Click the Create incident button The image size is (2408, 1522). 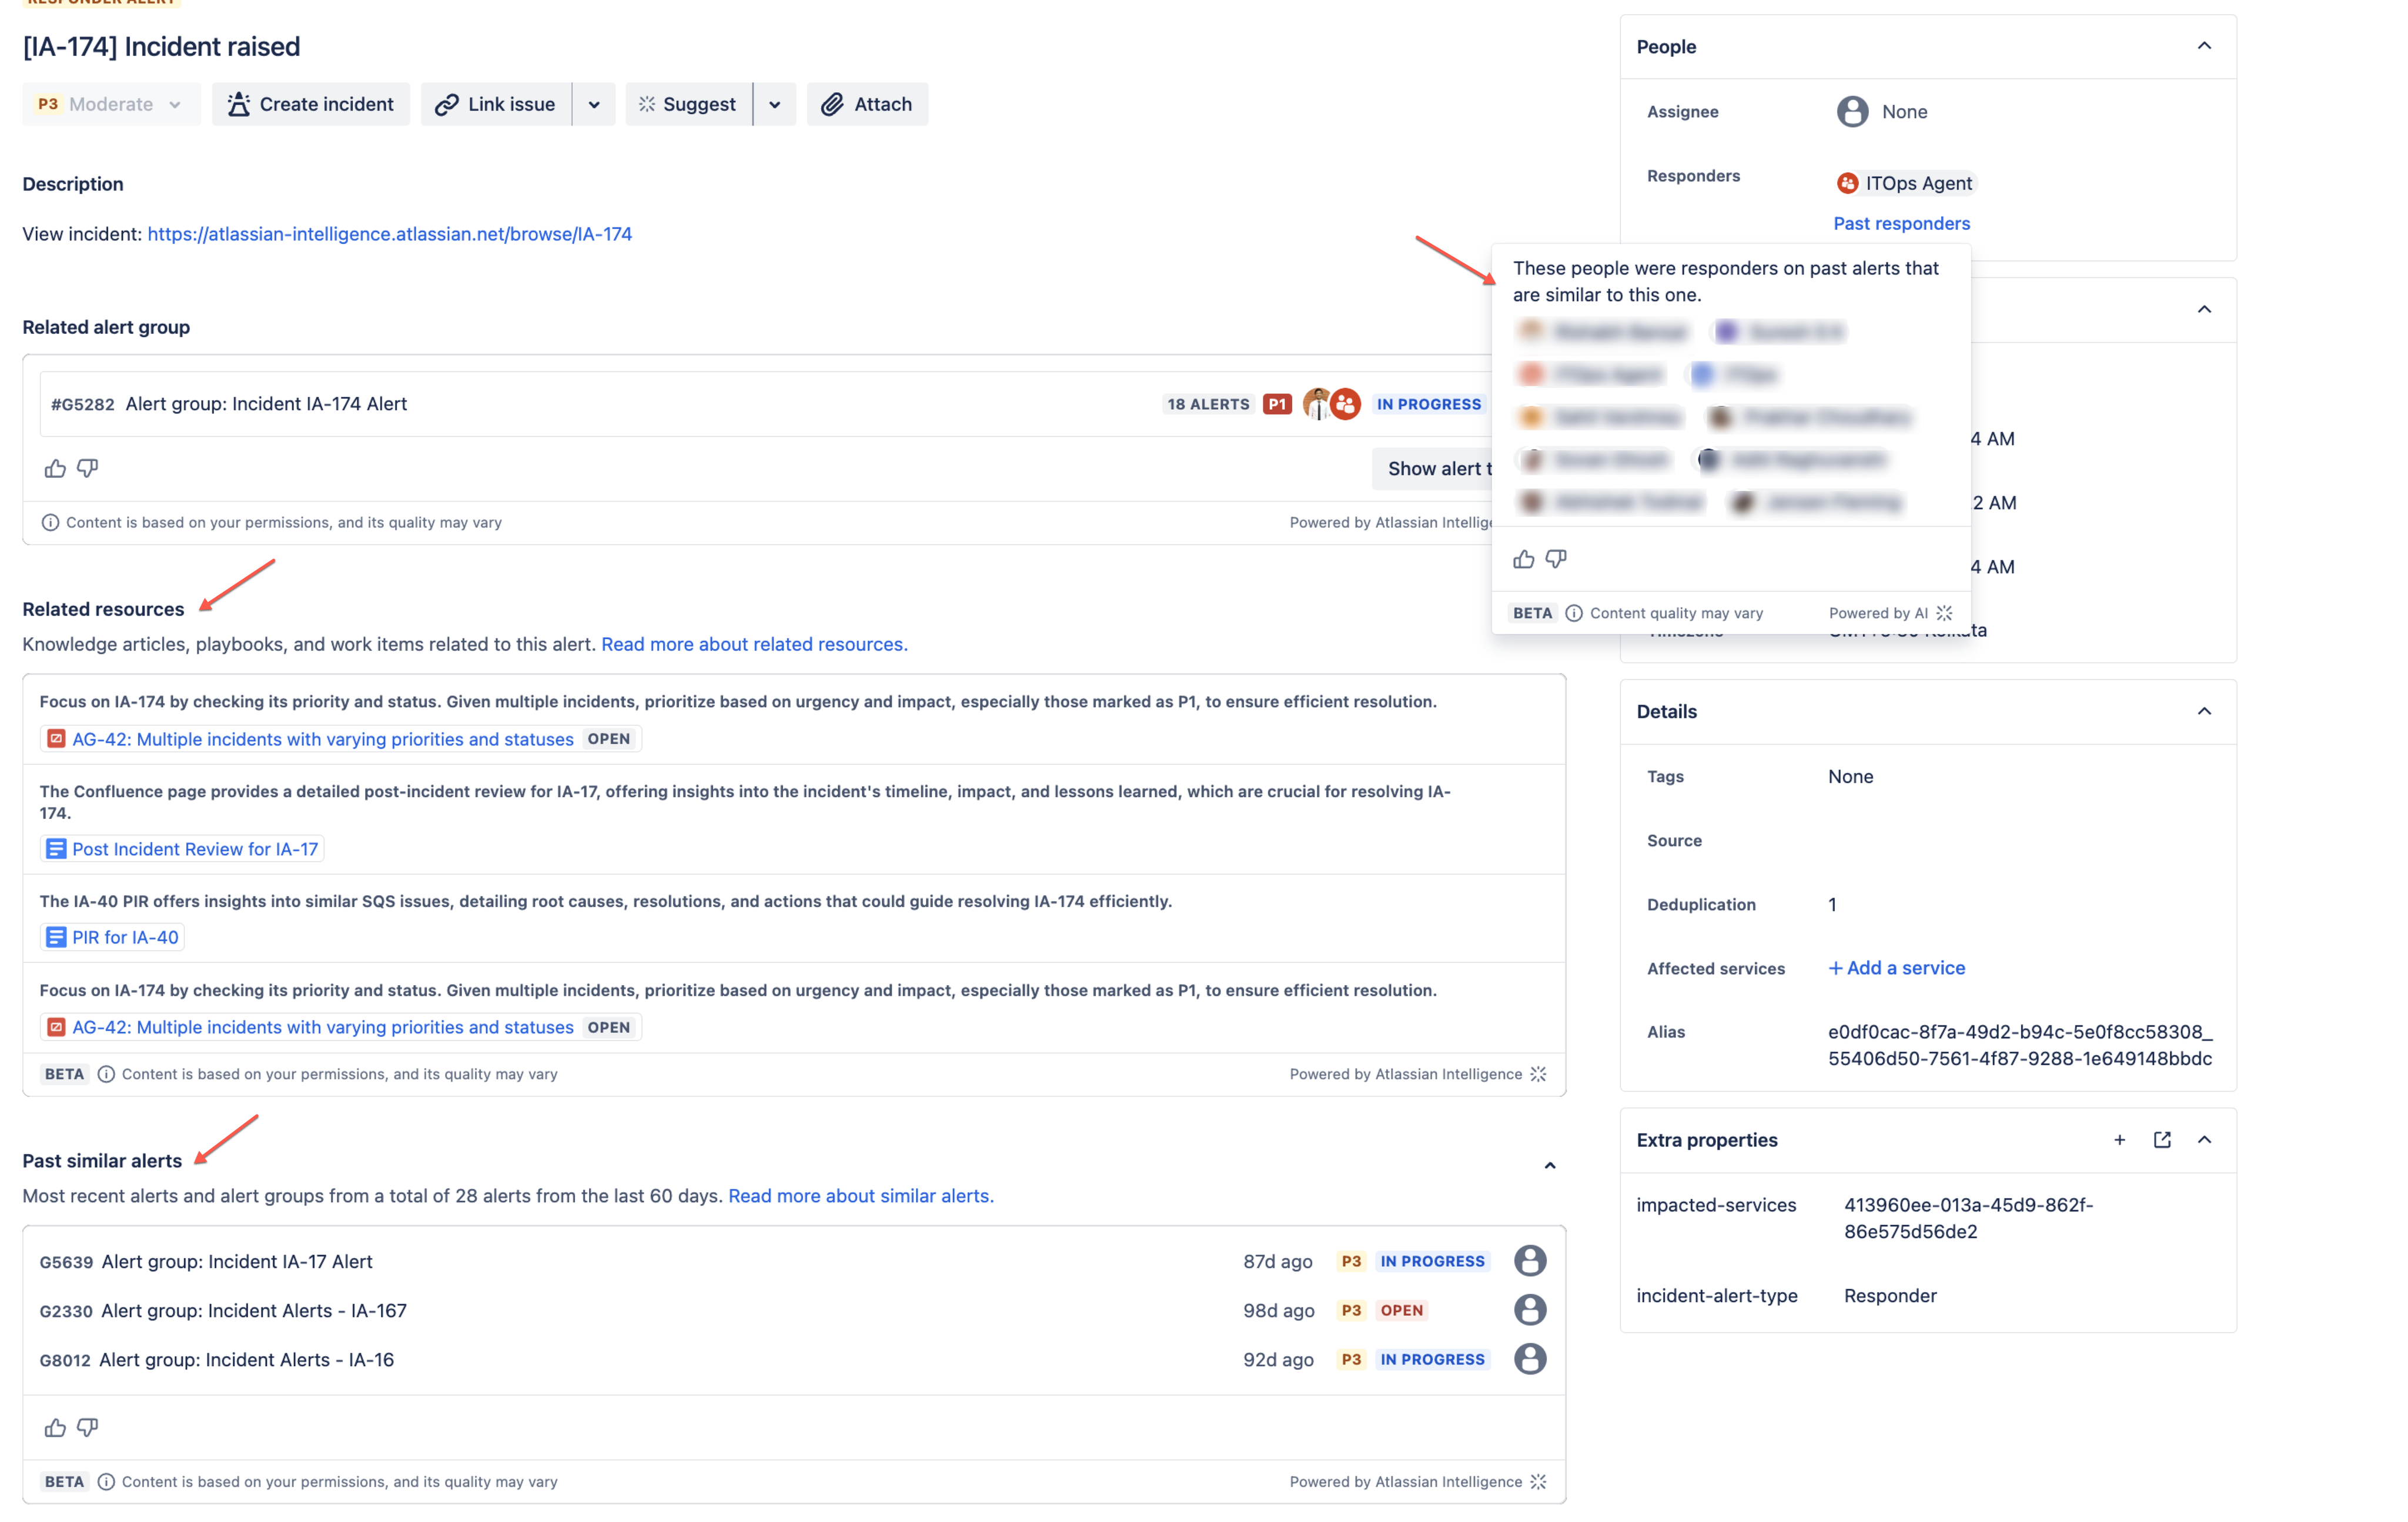click(311, 104)
